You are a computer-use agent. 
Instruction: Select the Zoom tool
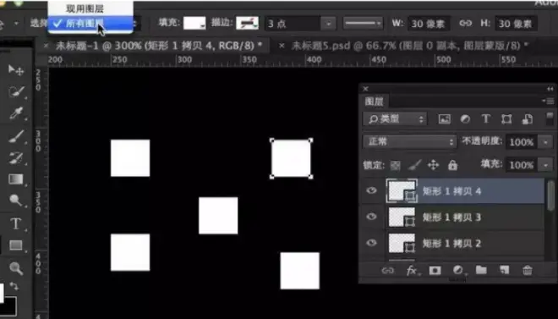(16, 267)
